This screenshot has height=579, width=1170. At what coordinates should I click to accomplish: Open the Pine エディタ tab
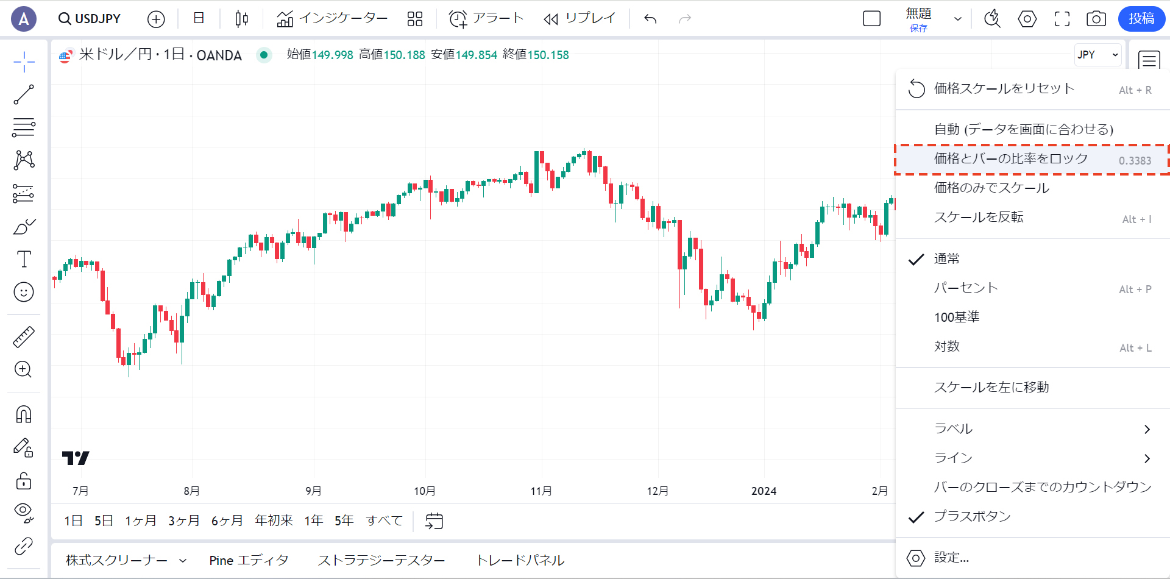click(x=249, y=560)
